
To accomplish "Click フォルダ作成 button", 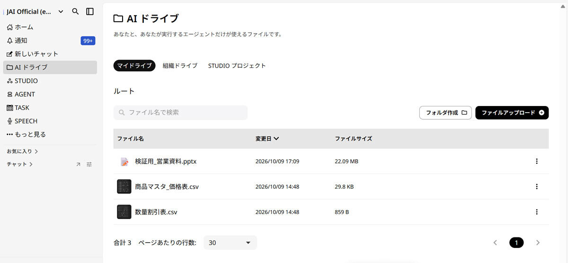I will pyautogui.click(x=445, y=113).
